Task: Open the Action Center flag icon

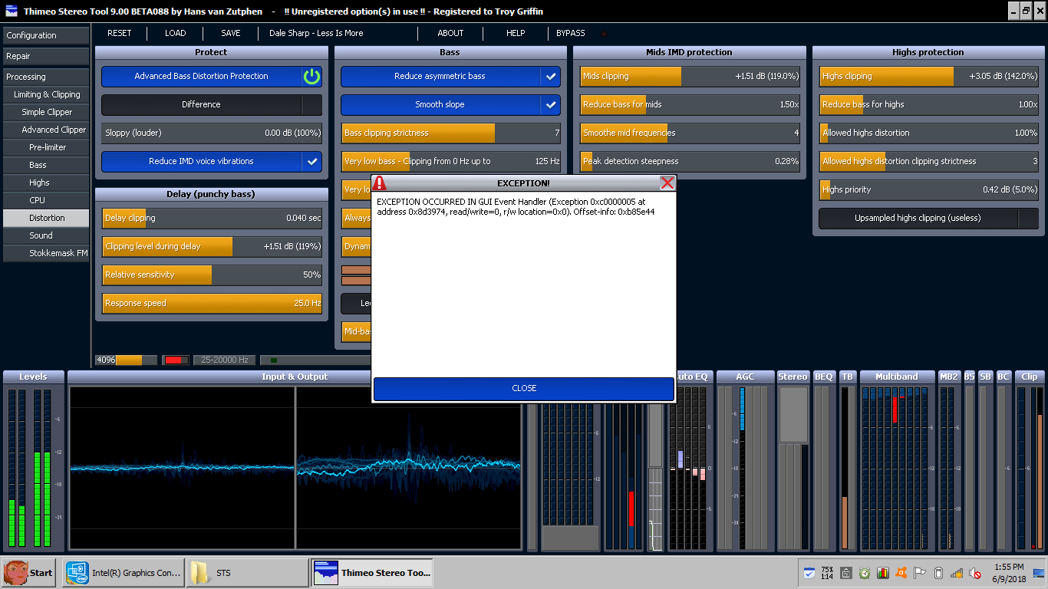Action: (919, 573)
